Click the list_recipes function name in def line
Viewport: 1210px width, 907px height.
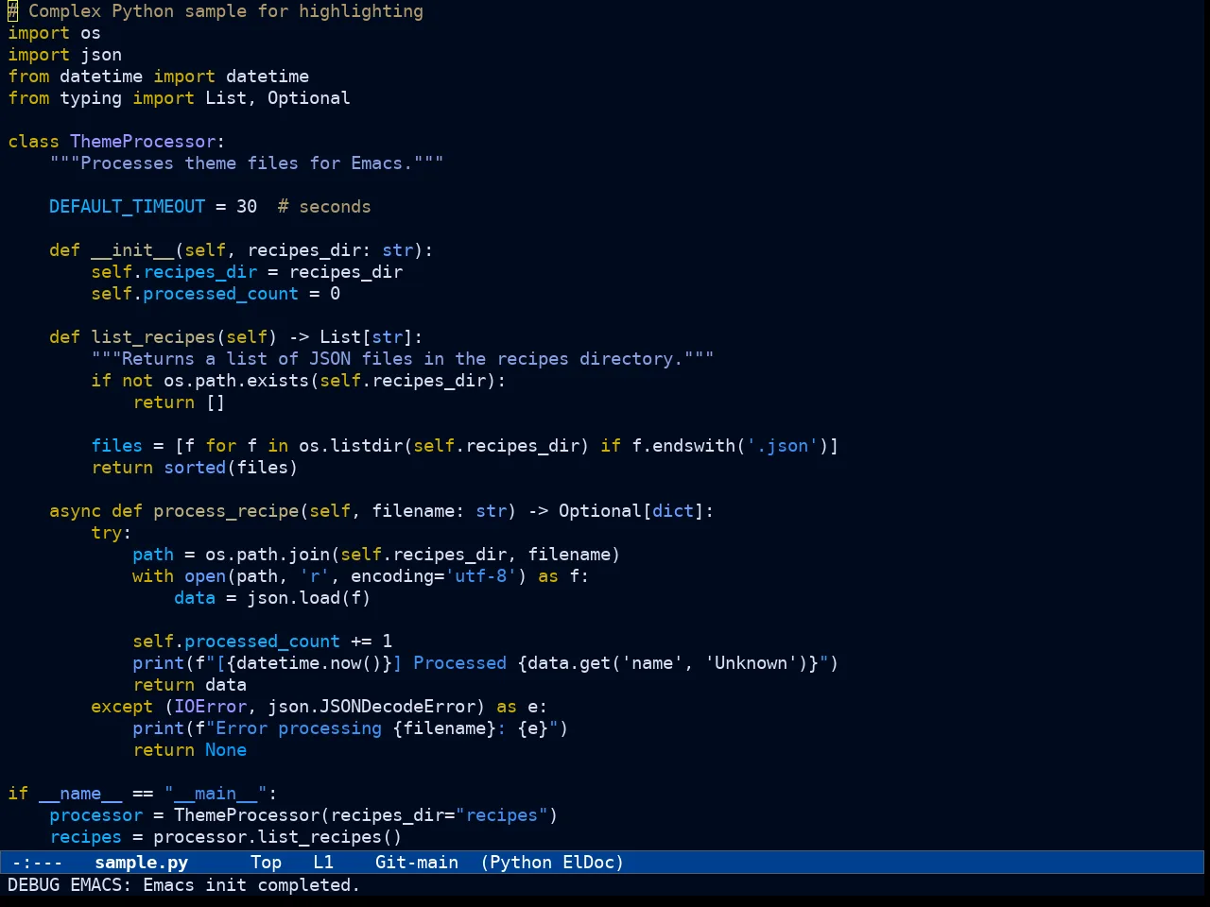(x=153, y=337)
